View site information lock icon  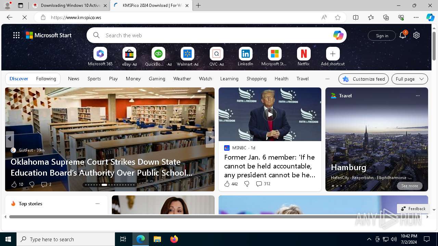[x=43, y=17]
